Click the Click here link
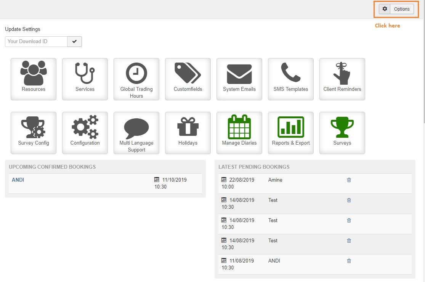Screen dimensions: 425x282 (x=387, y=26)
